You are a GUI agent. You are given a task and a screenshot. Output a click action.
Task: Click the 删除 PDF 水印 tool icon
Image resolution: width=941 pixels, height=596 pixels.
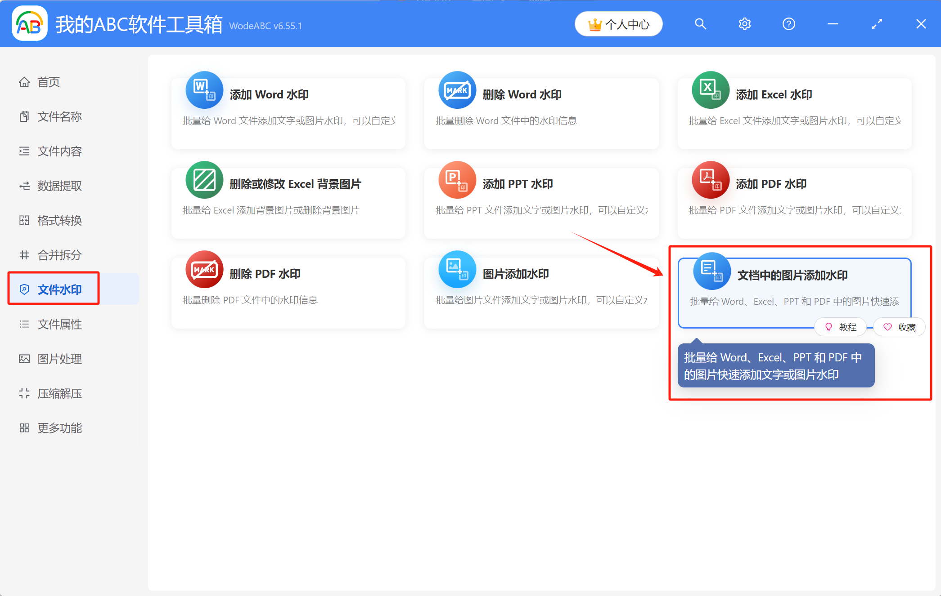(x=204, y=270)
